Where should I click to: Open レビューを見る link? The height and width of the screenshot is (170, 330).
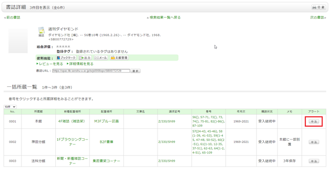[x=50, y=64]
